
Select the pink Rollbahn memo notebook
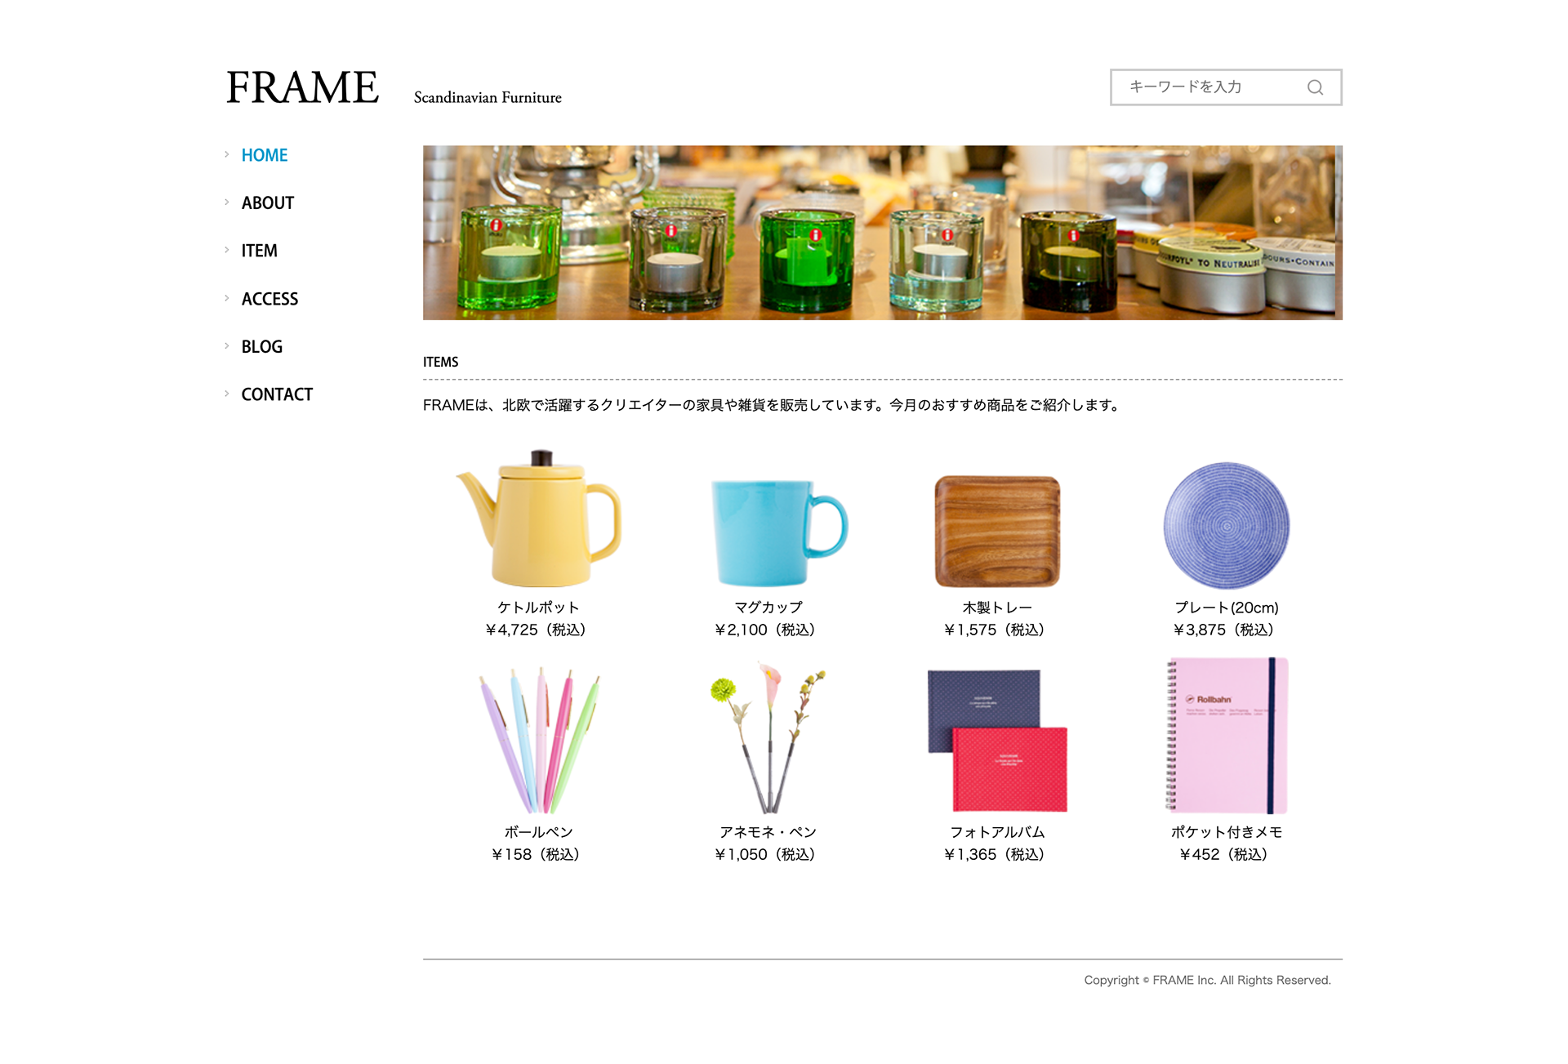1226,735
